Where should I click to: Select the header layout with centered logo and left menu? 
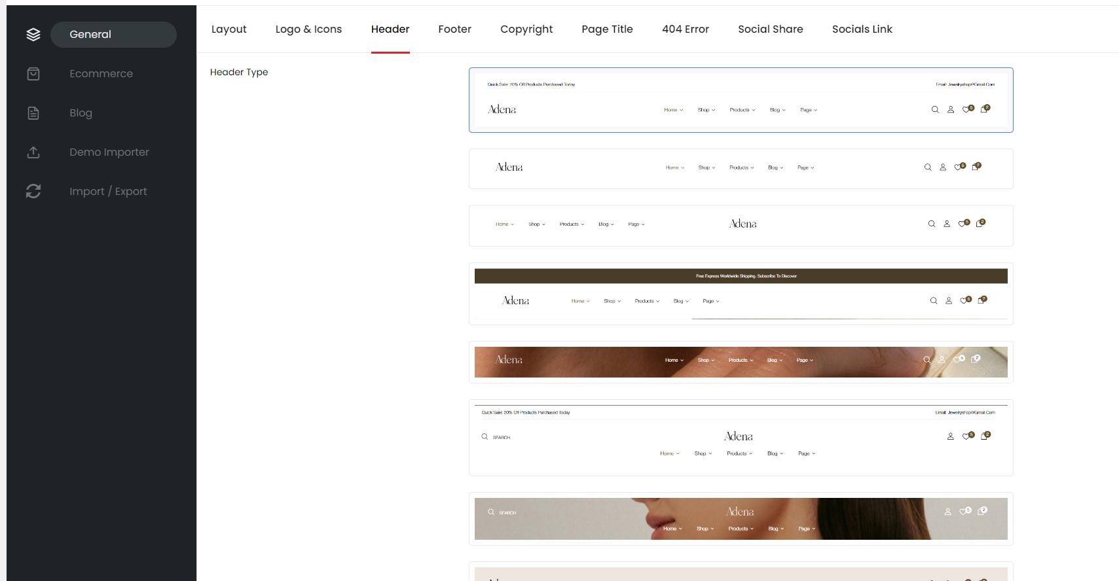pyautogui.click(x=741, y=226)
